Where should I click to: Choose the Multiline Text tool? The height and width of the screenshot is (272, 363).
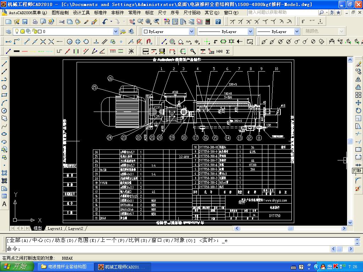(x=4, y=204)
